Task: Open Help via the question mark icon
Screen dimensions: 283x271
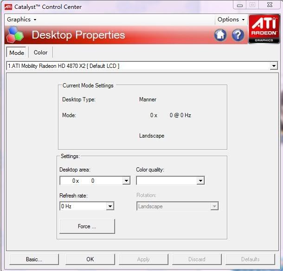Action: pos(238,35)
